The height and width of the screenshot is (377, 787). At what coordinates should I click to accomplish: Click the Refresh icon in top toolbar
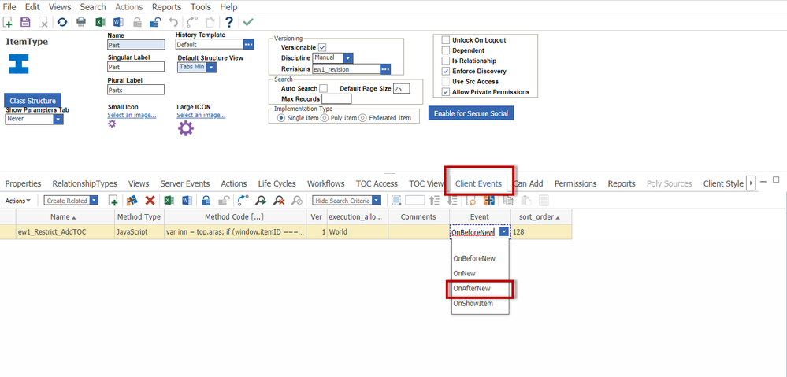coord(61,23)
